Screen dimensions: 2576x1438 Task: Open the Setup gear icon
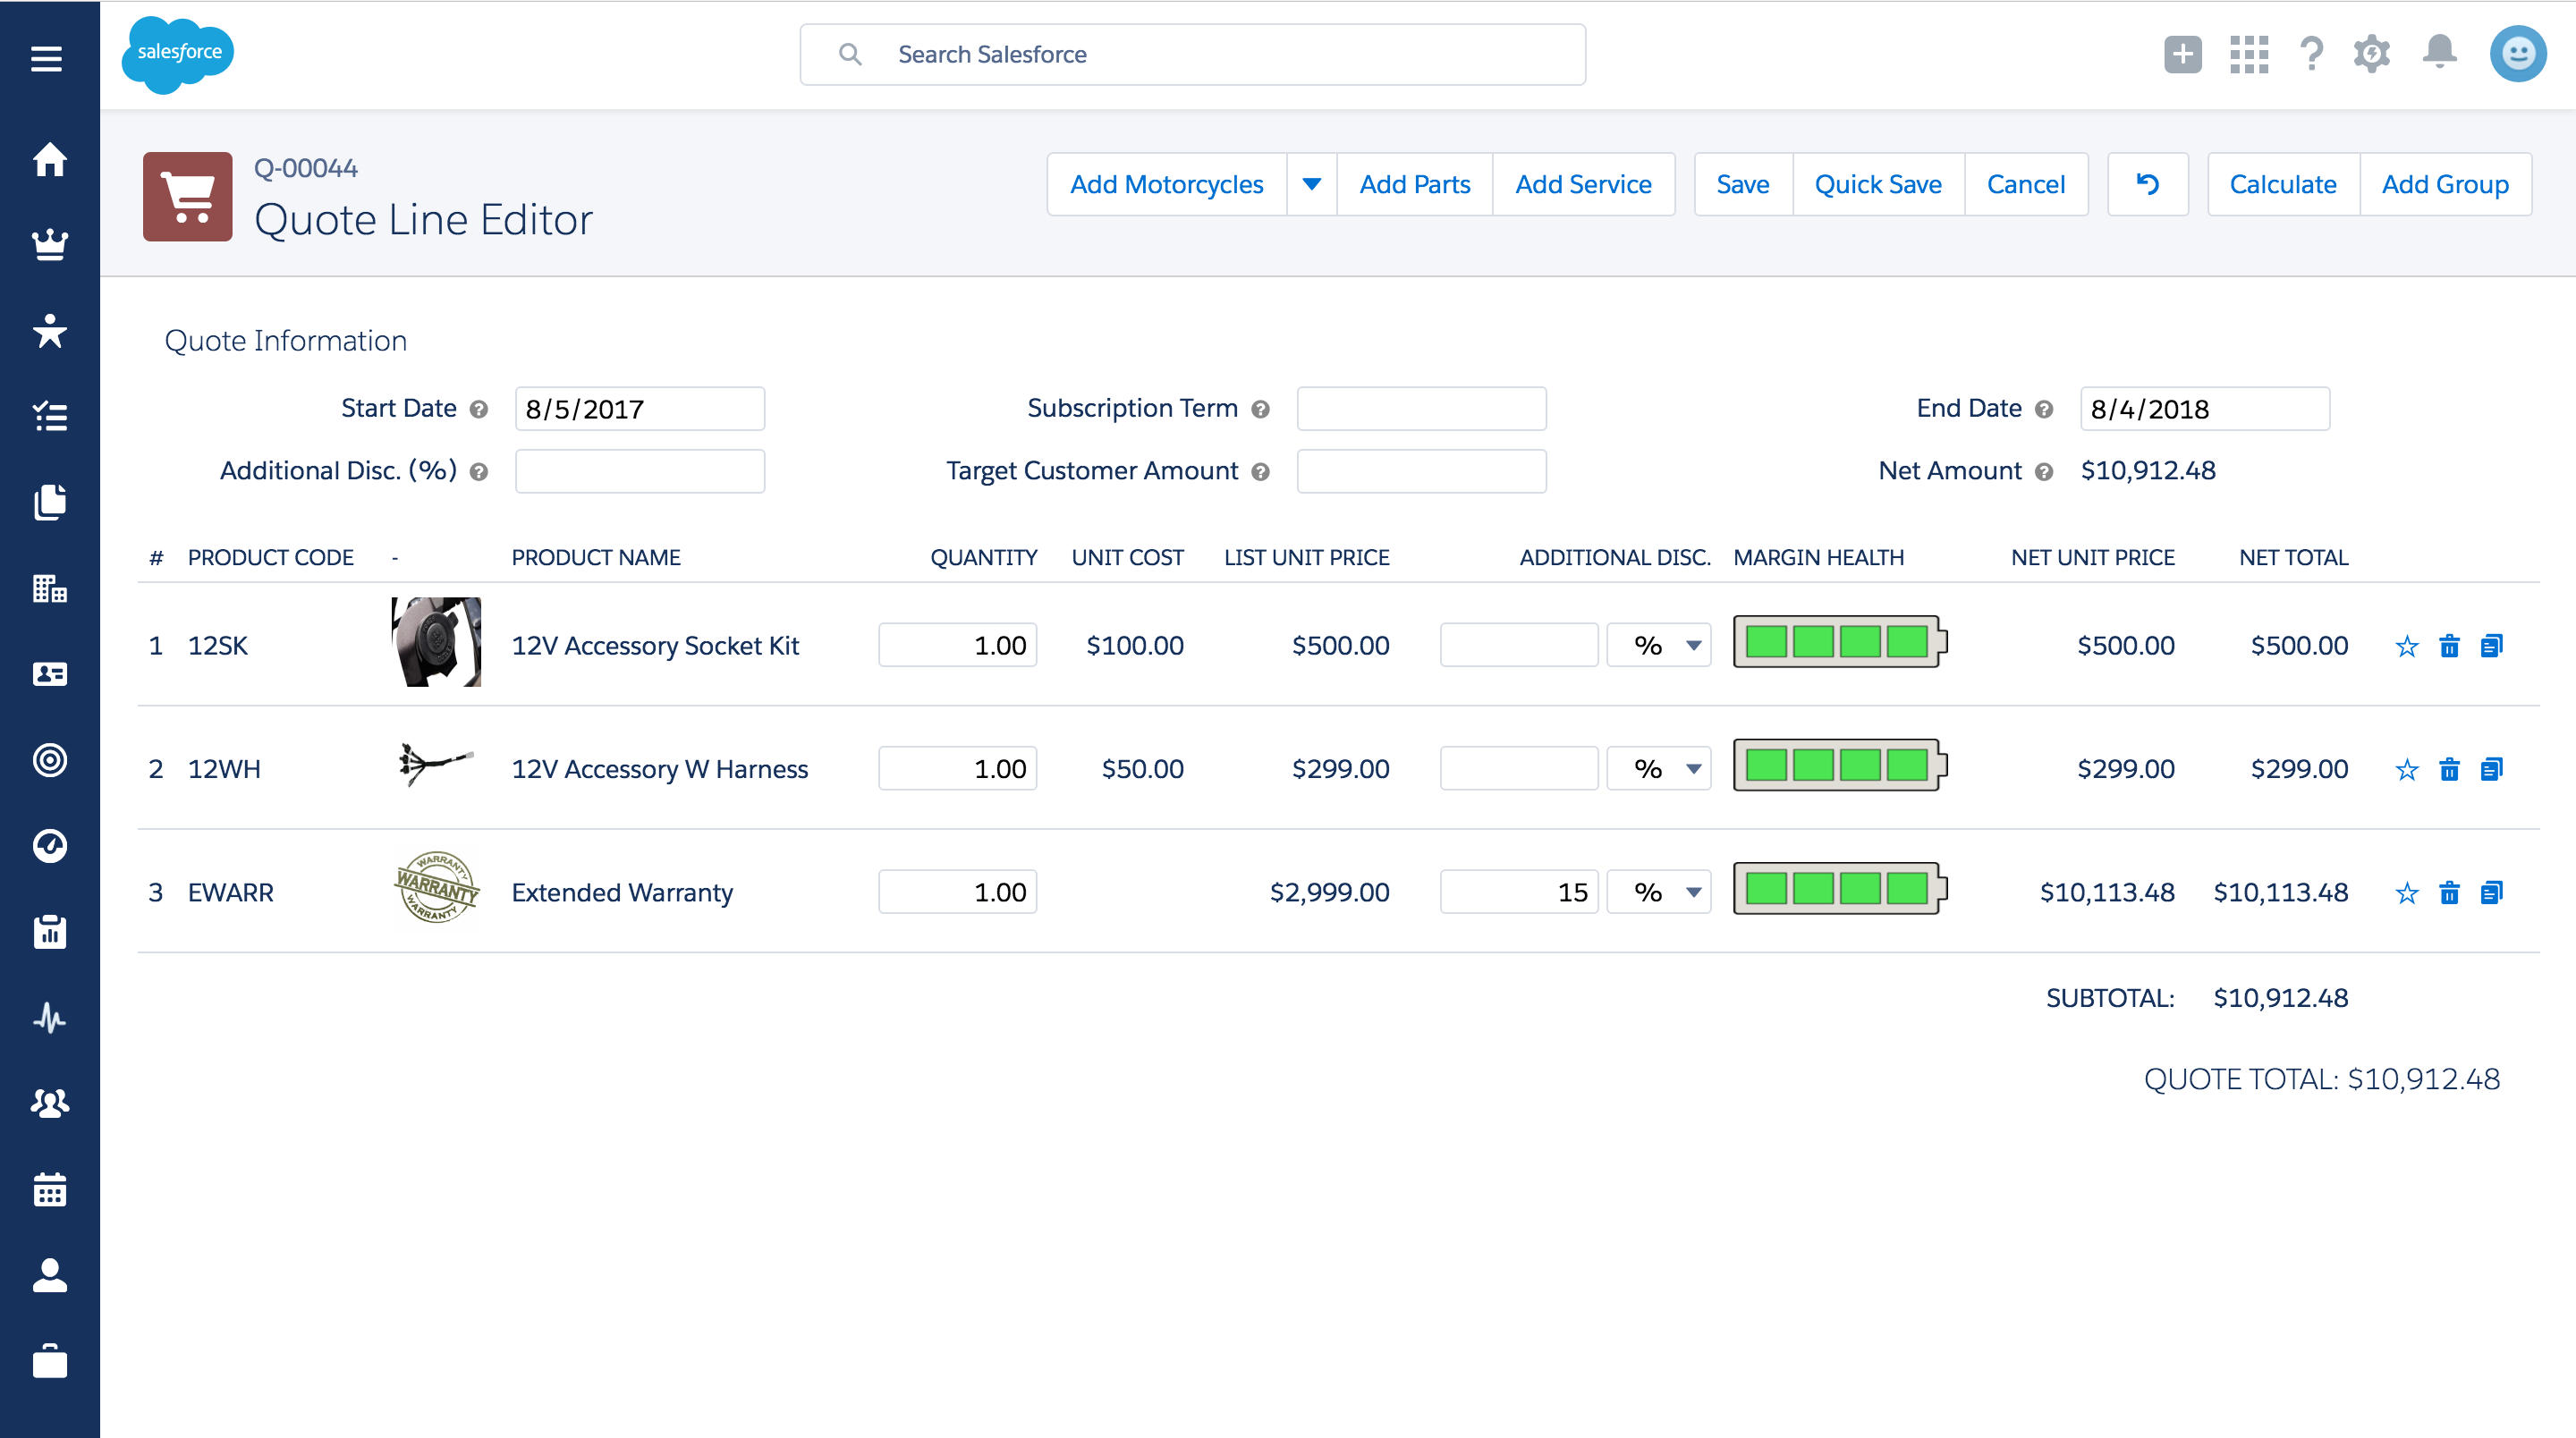[x=2371, y=54]
